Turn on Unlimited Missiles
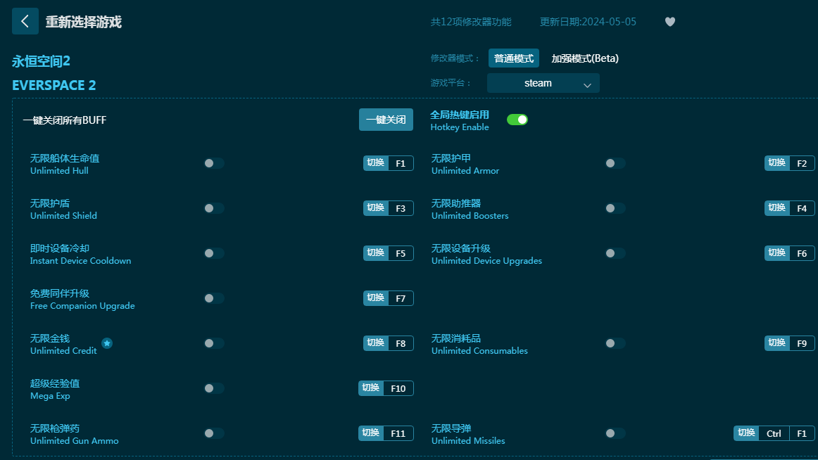The height and width of the screenshot is (460, 818). tap(615, 433)
